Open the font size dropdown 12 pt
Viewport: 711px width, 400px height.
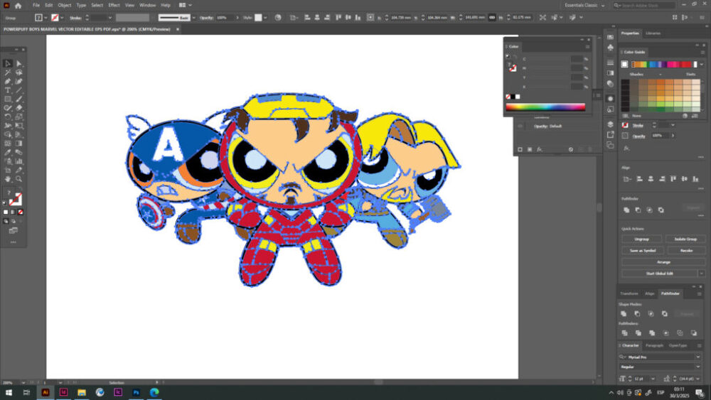click(653, 379)
